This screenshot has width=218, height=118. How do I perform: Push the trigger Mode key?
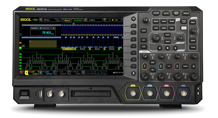click(193, 40)
